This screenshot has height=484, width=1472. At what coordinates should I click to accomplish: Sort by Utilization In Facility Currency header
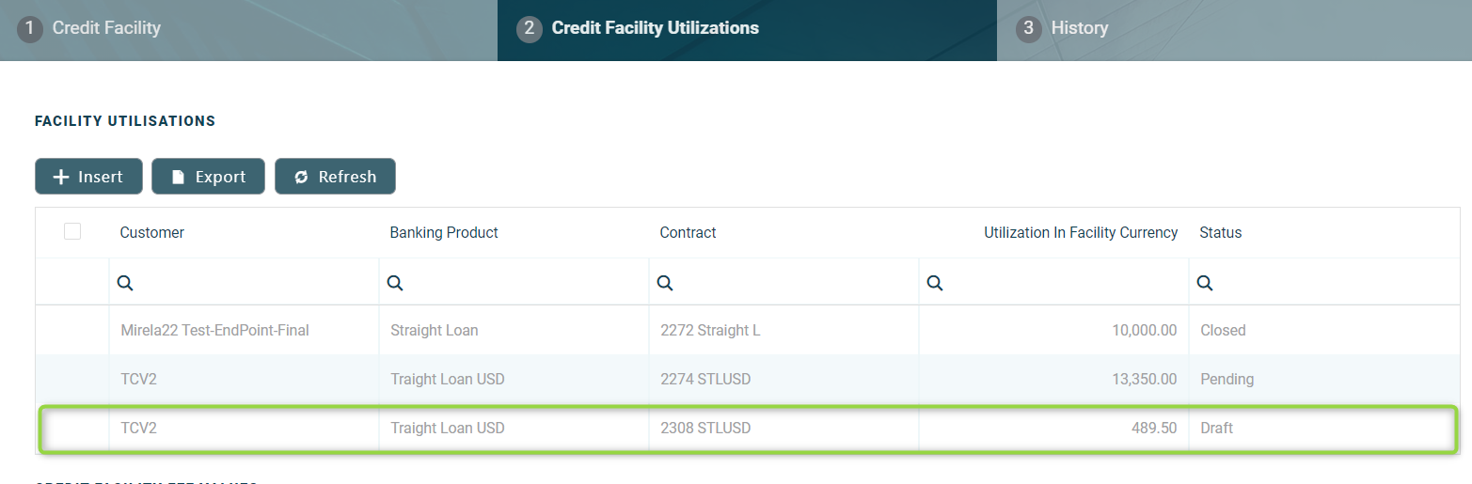coord(1080,232)
